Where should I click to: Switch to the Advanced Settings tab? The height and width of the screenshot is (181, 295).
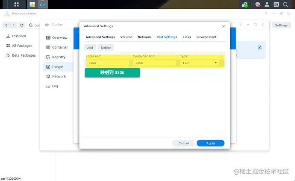click(x=100, y=37)
